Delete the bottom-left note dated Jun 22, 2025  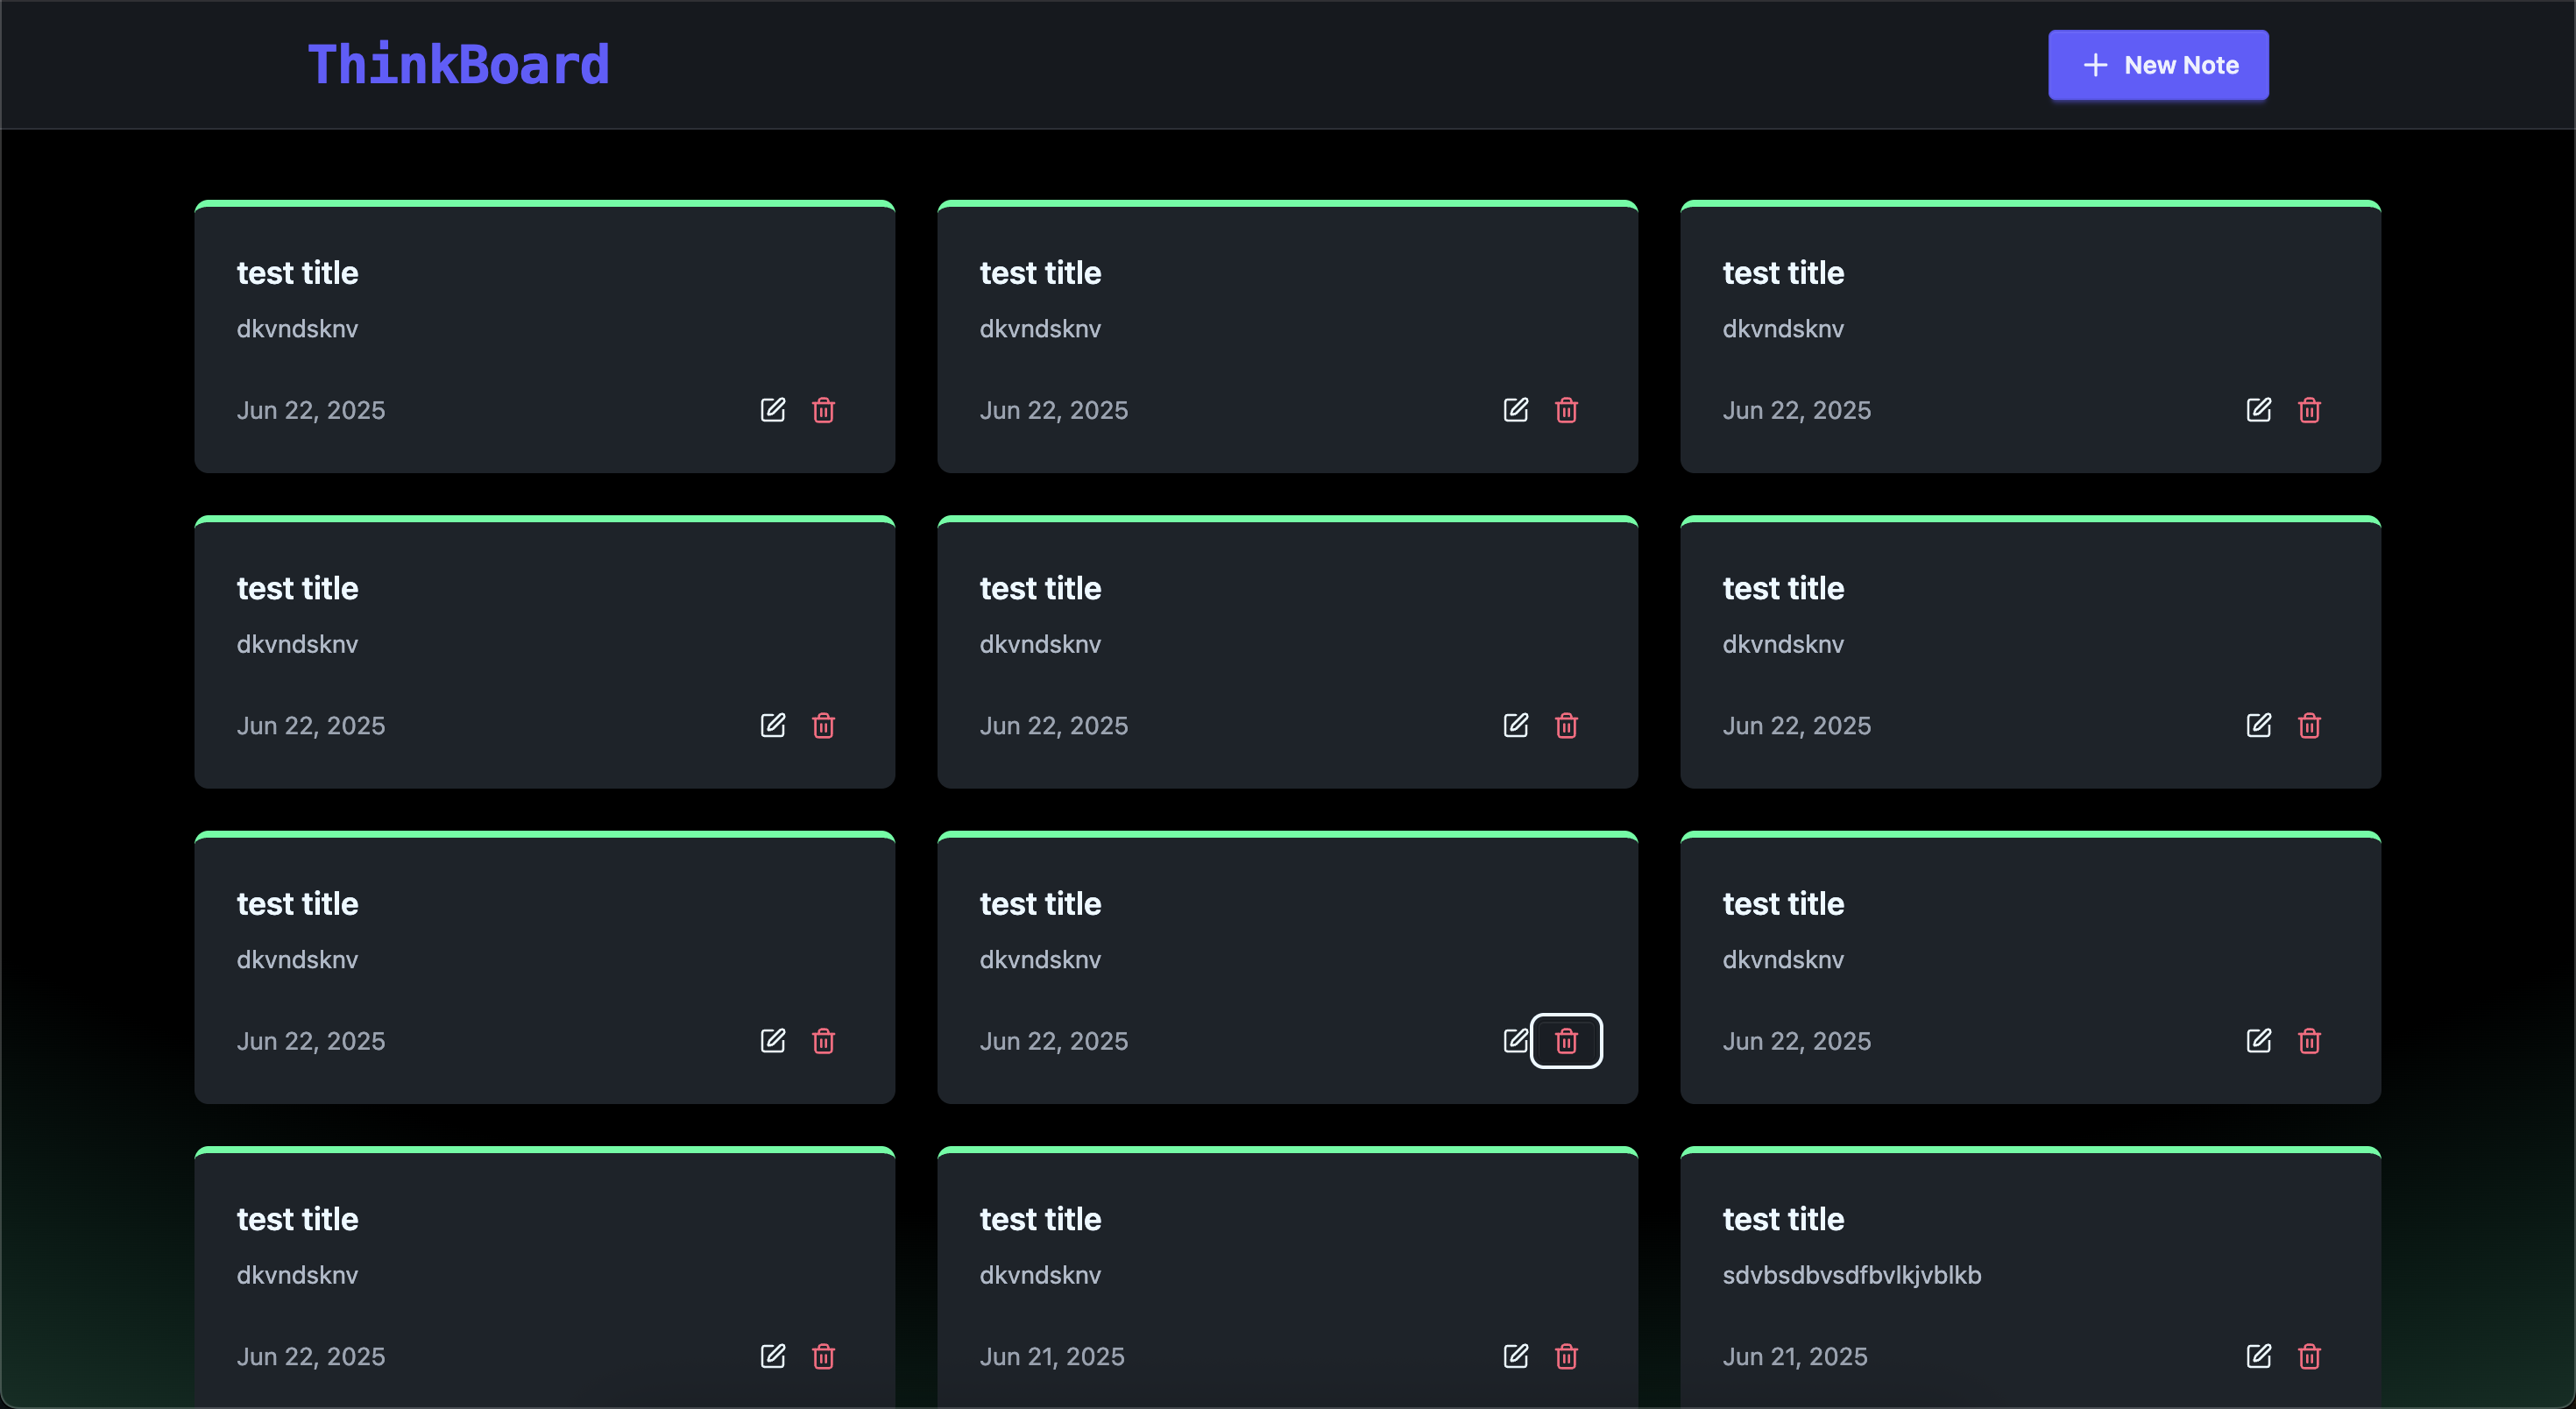823,1356
